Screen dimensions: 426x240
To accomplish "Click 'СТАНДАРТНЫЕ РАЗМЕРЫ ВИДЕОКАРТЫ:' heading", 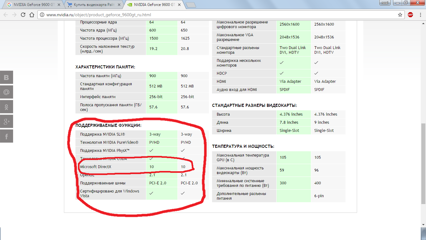I will [x=254, y=106].
